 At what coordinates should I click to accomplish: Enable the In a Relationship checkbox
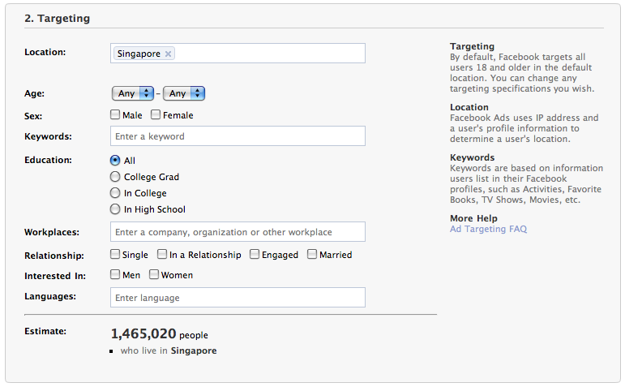pos(162,254)
